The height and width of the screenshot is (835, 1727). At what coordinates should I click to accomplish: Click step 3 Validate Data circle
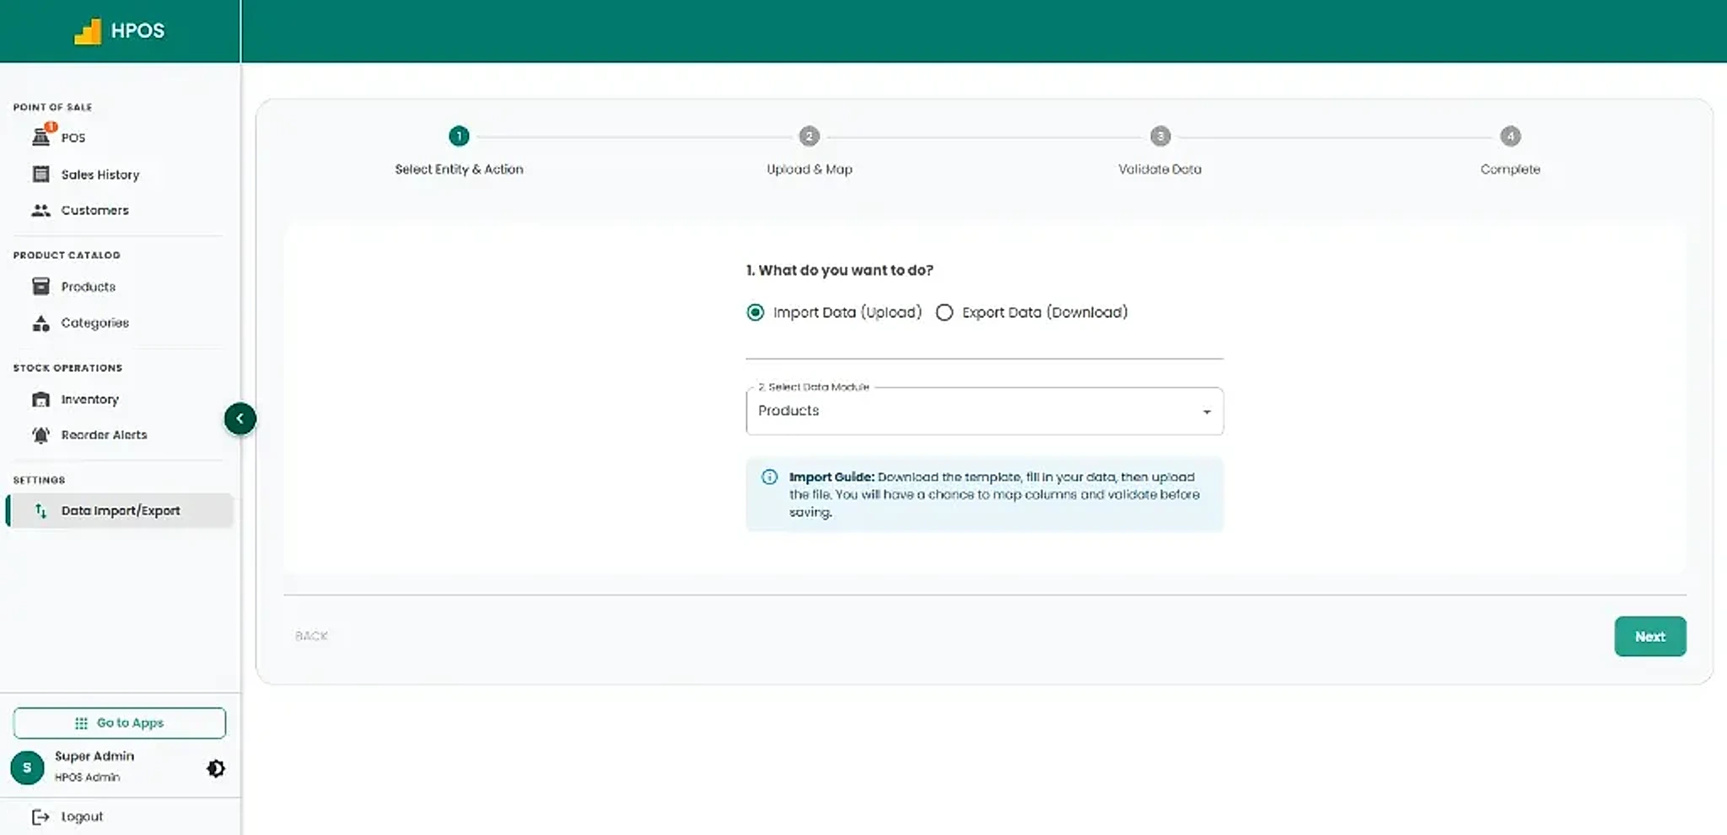click(x=1160, y=136)
